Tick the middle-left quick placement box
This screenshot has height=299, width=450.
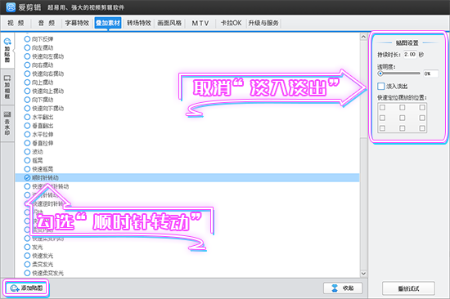point(382,118)
